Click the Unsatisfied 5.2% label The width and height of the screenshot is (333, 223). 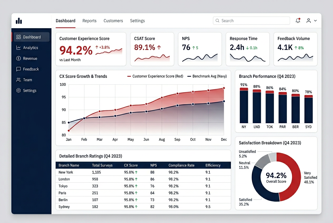click(x=247, y=154)
